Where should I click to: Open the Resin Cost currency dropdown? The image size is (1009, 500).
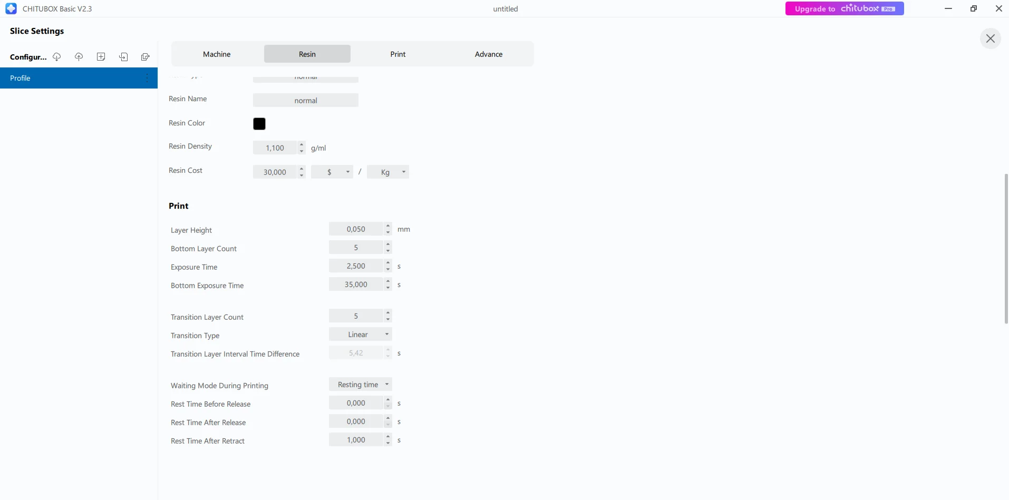click(x=332, y=172)
